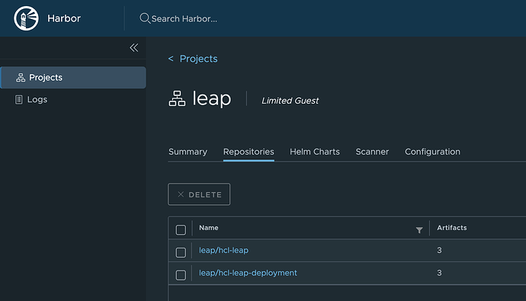
Task: Open the Name column filter icon
Action: point(419,230)
